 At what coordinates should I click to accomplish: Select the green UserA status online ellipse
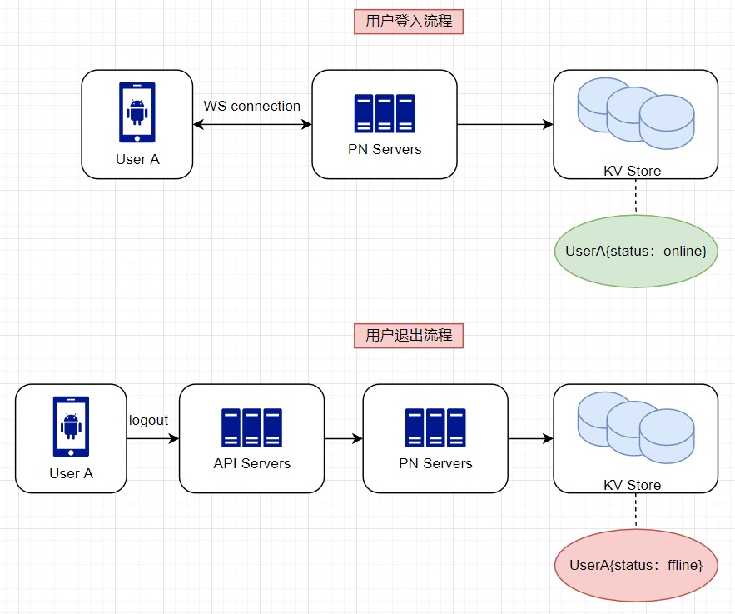[x=636, y=251]
